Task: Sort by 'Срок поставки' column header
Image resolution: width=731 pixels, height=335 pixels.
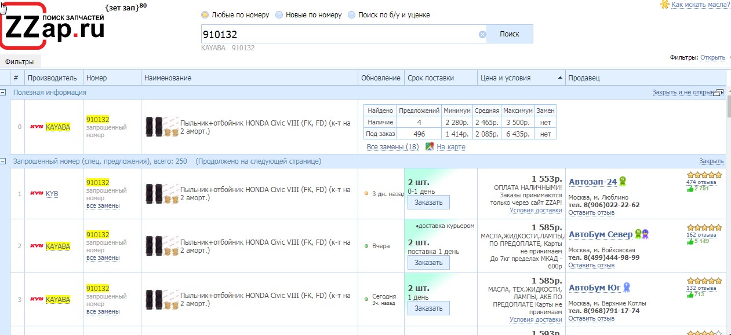Action: tap(441, 78)
